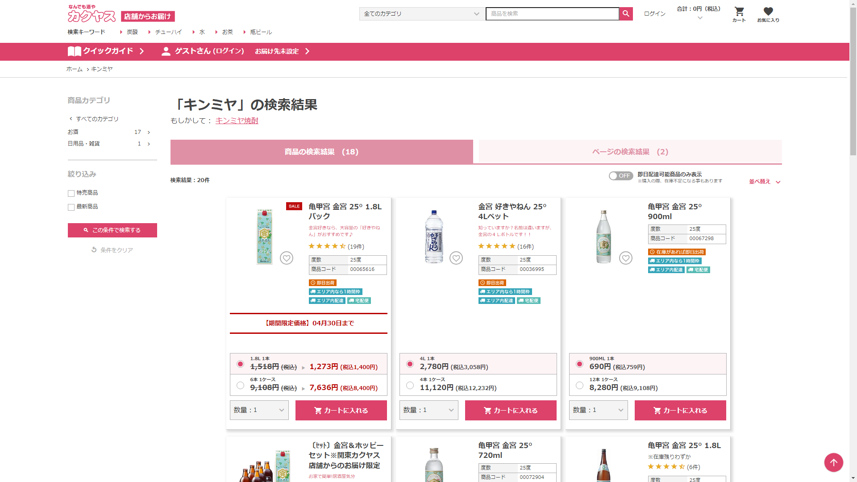
Task: Click この条件で検索する button
Action: pyautogui.click(x=112, y=230)
